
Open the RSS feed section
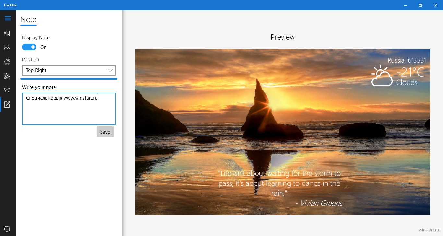pos(7,76)
